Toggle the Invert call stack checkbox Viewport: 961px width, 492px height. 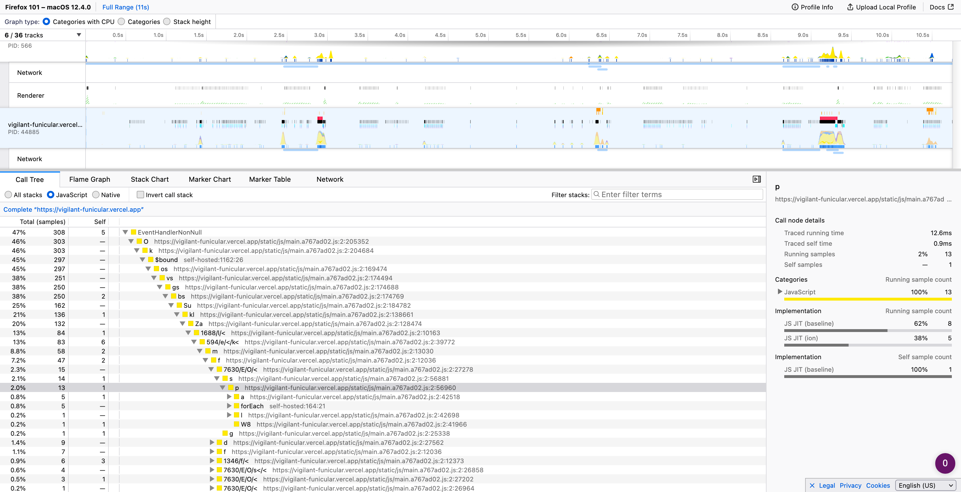coord(140,195)
